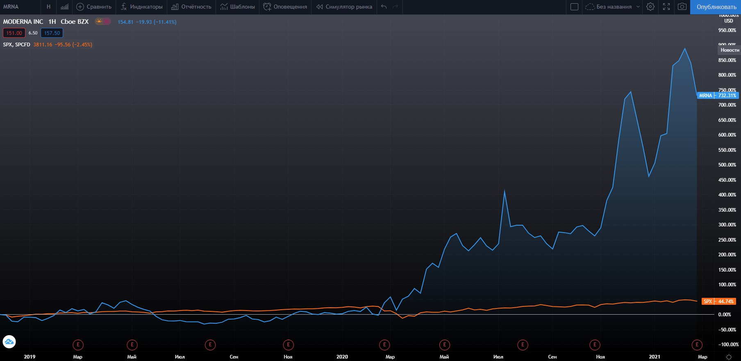Click the 2020 label on time axis
Image resolution: width=741 pixels, height=361 pixels.
[x=342, y=357]
